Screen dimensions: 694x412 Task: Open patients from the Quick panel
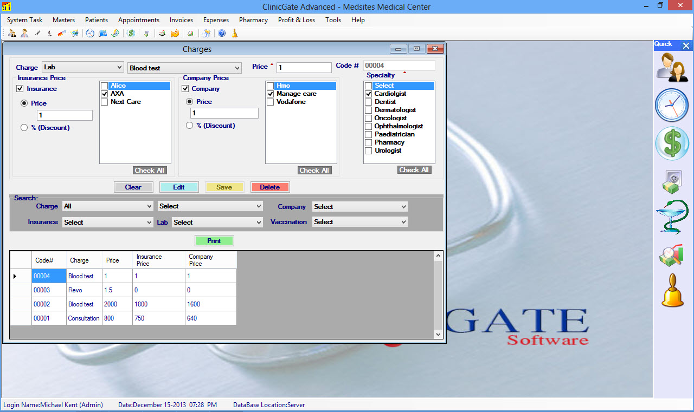click(x=672, y=67)
